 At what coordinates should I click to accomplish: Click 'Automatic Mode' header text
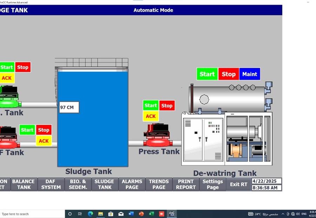153,10
